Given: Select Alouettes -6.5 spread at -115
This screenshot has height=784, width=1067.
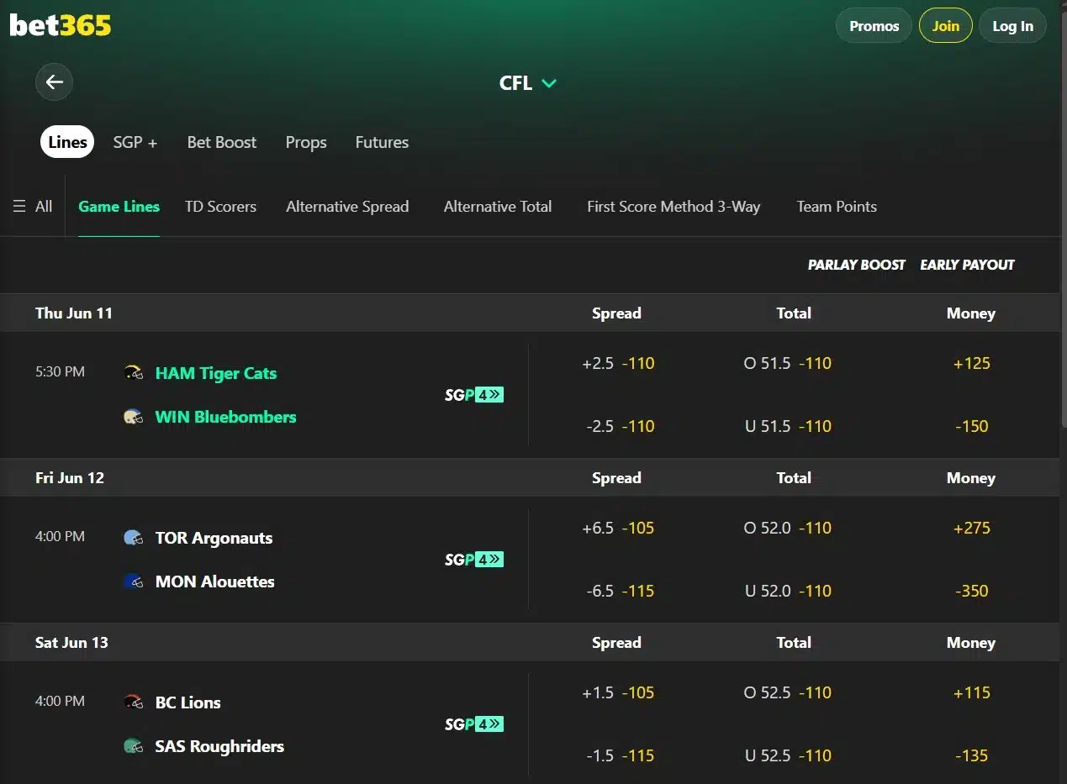Looking at the screenshot, I should 620,591.
